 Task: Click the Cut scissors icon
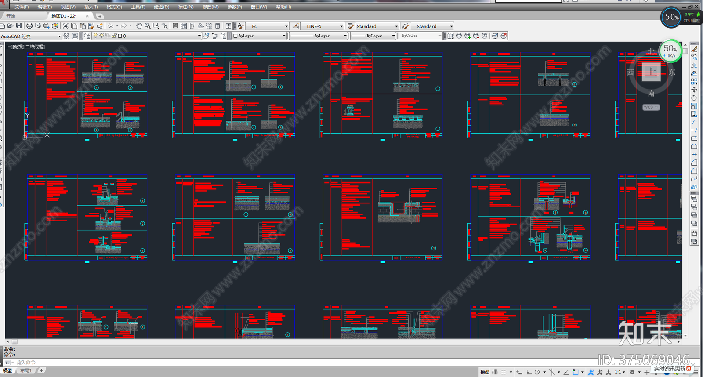pos(65,26)
